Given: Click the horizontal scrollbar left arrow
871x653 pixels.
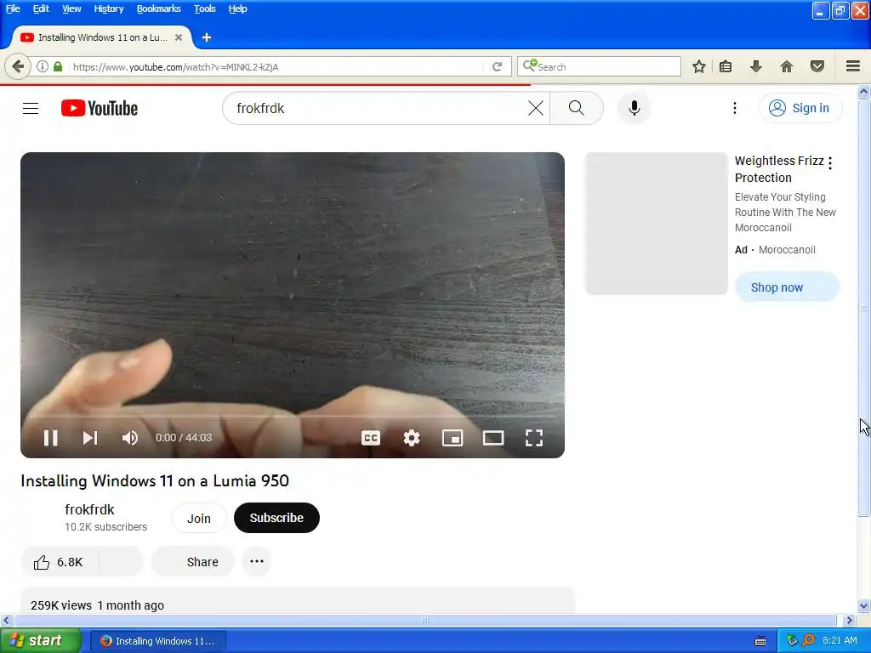Looking at the screenshot, I should coord(6,621).
